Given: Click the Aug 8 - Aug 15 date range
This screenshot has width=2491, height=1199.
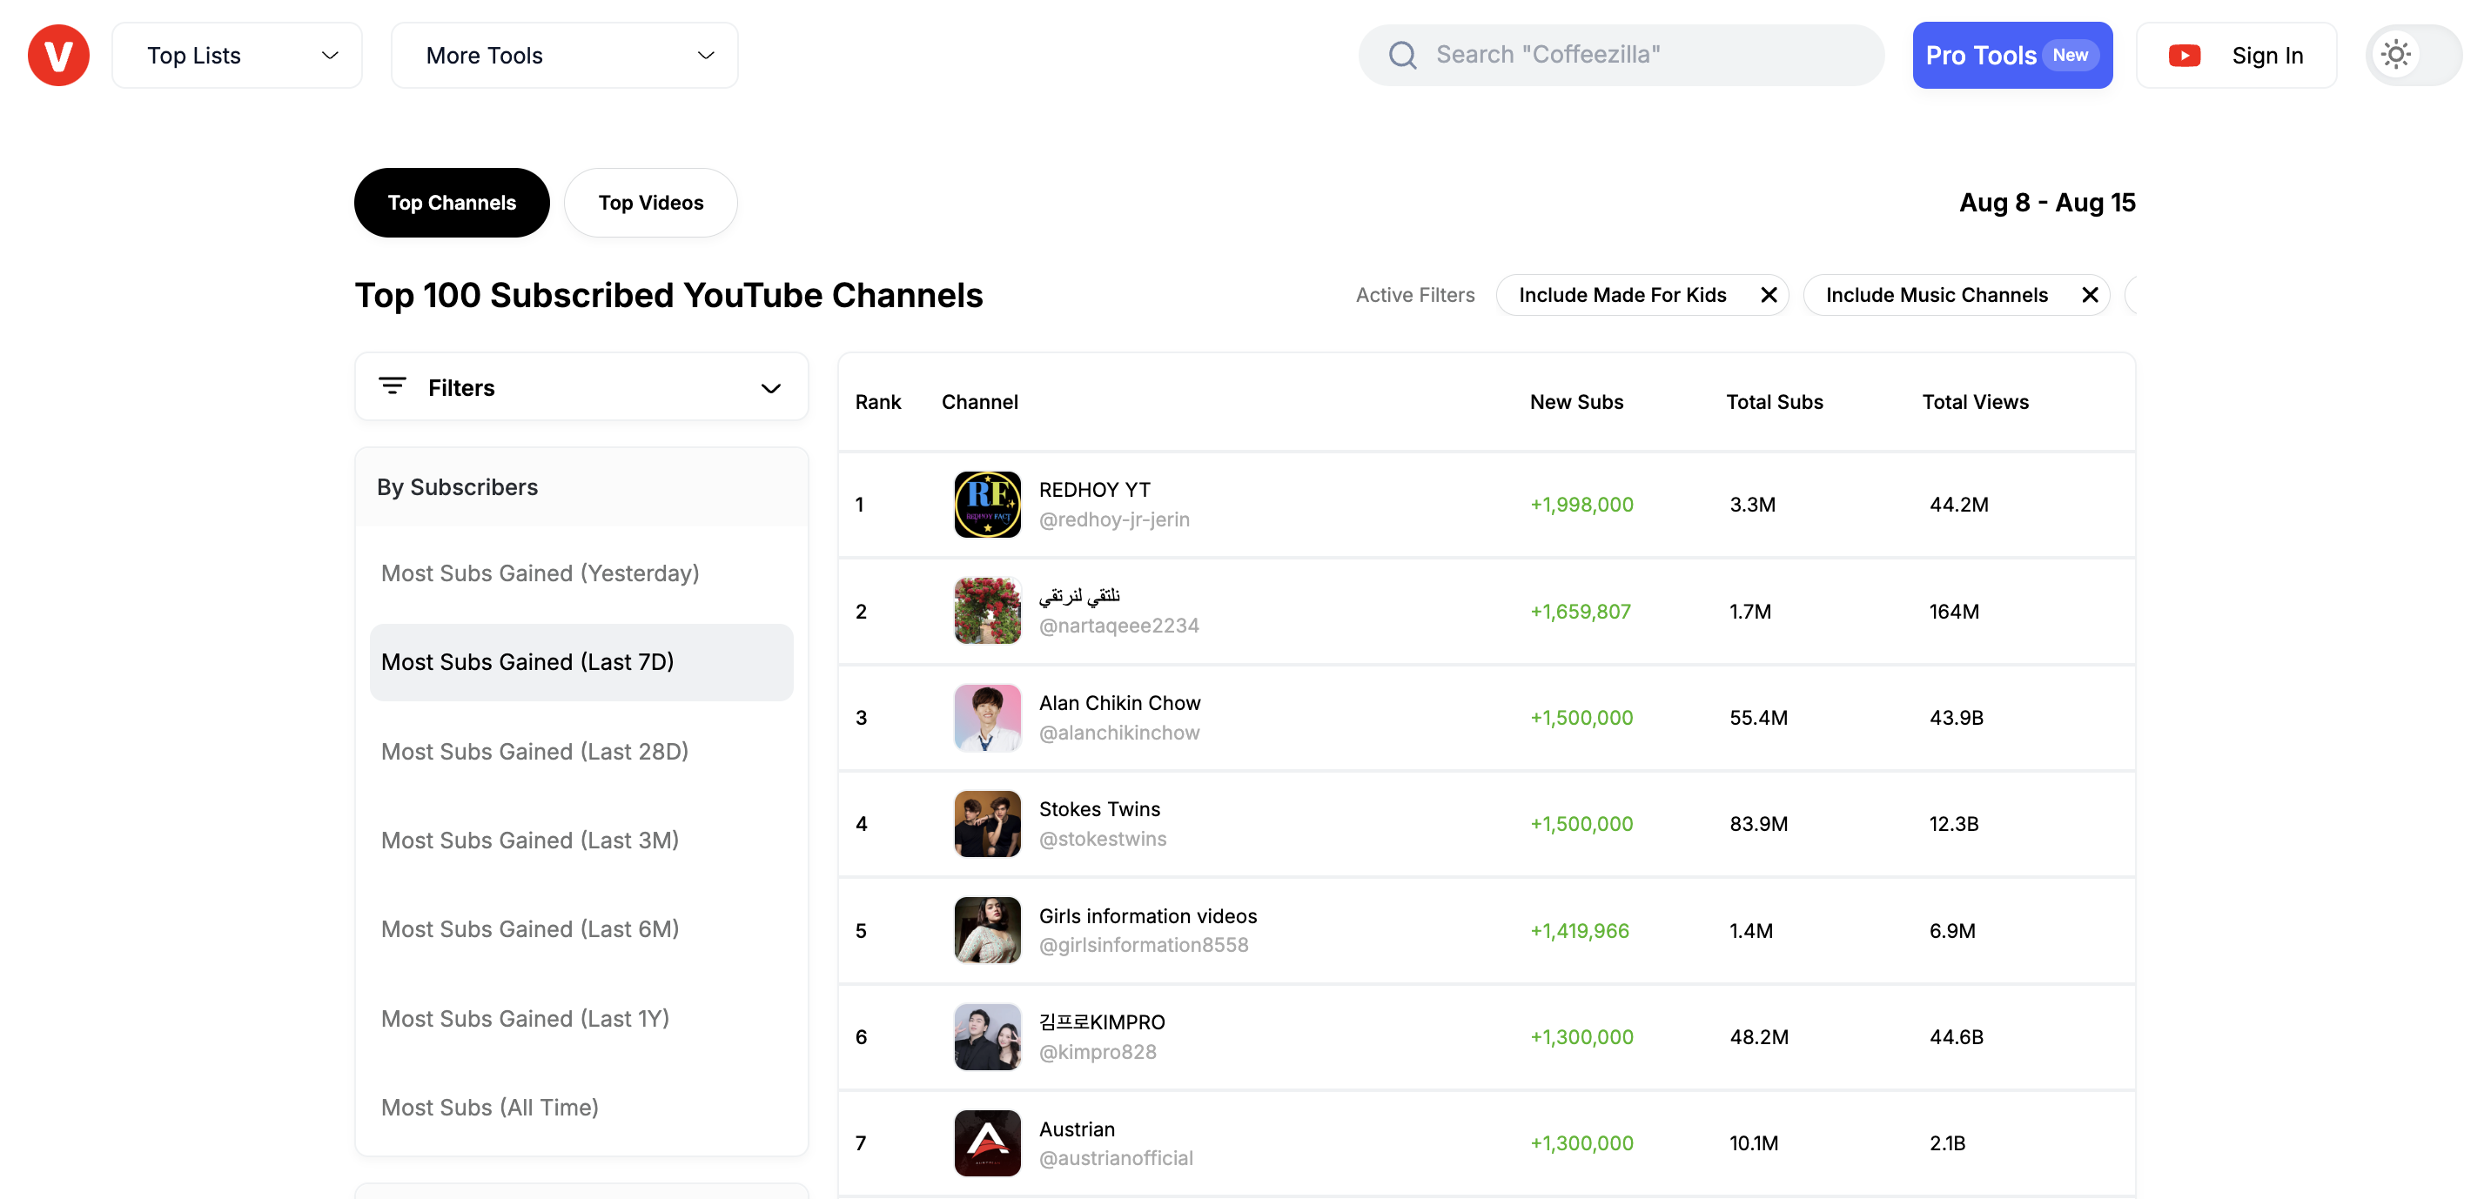Looking at the screenshot, I should (x=2047, y=203).
